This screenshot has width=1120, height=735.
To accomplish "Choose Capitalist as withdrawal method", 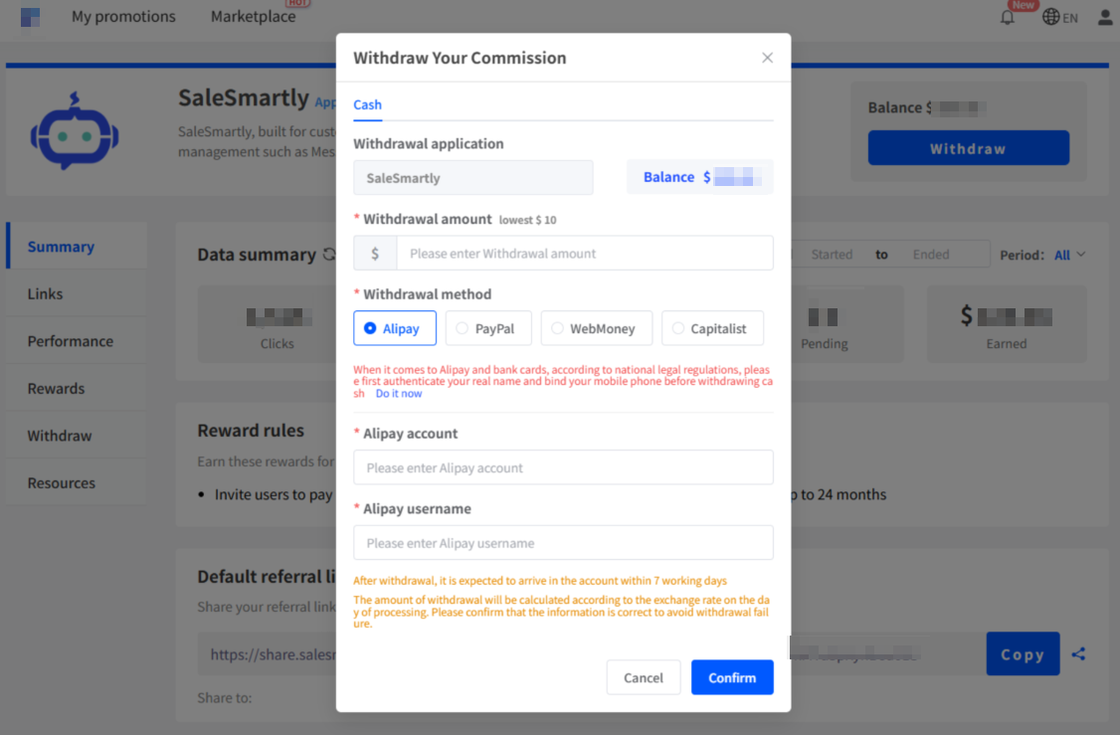I will 711,328.
